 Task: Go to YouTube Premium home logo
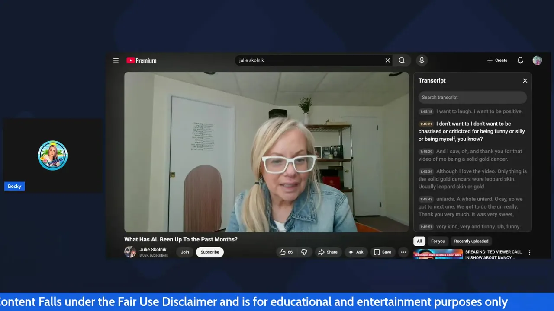142,60
